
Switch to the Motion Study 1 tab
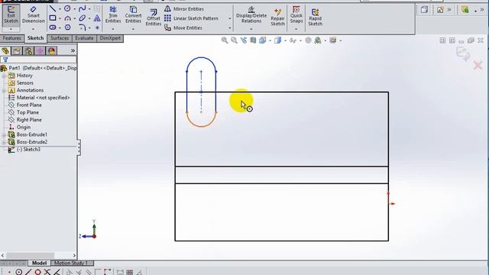coord(71,263)
